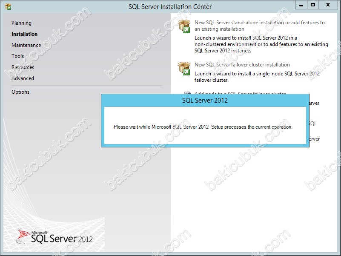Launch New SQL Server stand-alone installation link

click(259, 26)
